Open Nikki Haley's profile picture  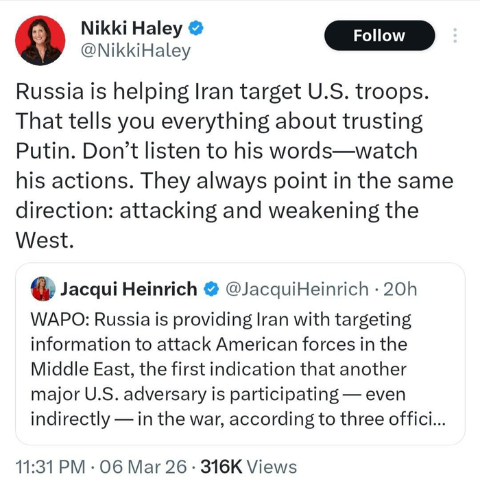click(40, 40)
